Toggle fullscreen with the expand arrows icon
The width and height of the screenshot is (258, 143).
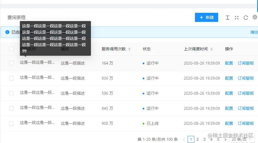pyautogui.click(x=237, y=18)
